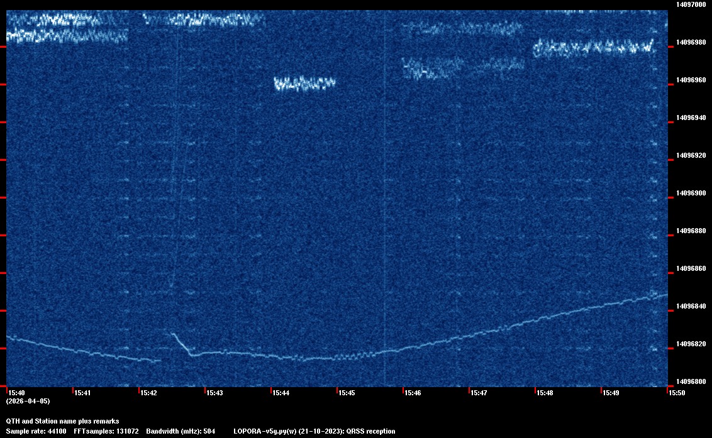712x438 pixels.
Task: Click the 15:45 time axis label
Action: coord(346,393)
